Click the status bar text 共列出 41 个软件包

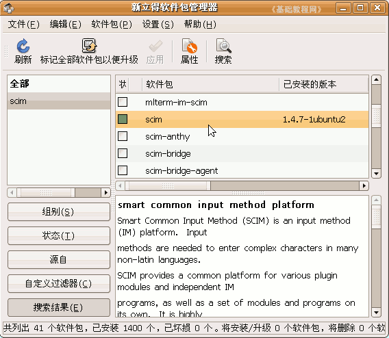coord(43,328)
